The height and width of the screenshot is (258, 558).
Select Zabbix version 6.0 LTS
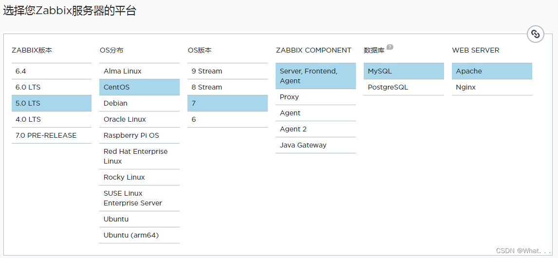(52, 87)
